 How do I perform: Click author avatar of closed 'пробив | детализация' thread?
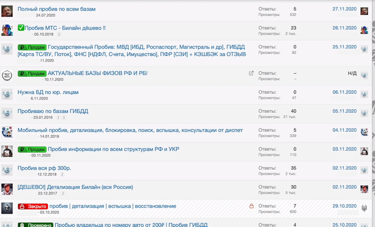click(x=7, y=208)
